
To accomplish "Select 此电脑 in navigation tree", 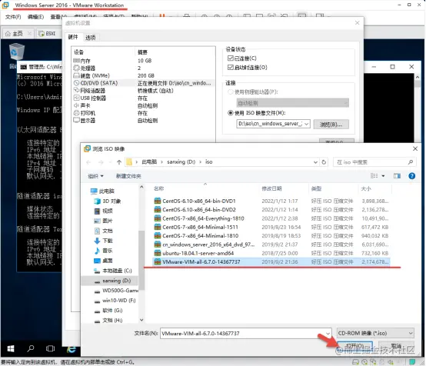I will coord(102,191).
